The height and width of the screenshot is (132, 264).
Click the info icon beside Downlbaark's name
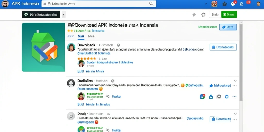(118, 45)
